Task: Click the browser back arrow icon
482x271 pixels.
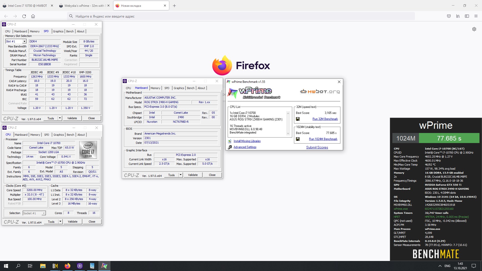Action: 6,16
